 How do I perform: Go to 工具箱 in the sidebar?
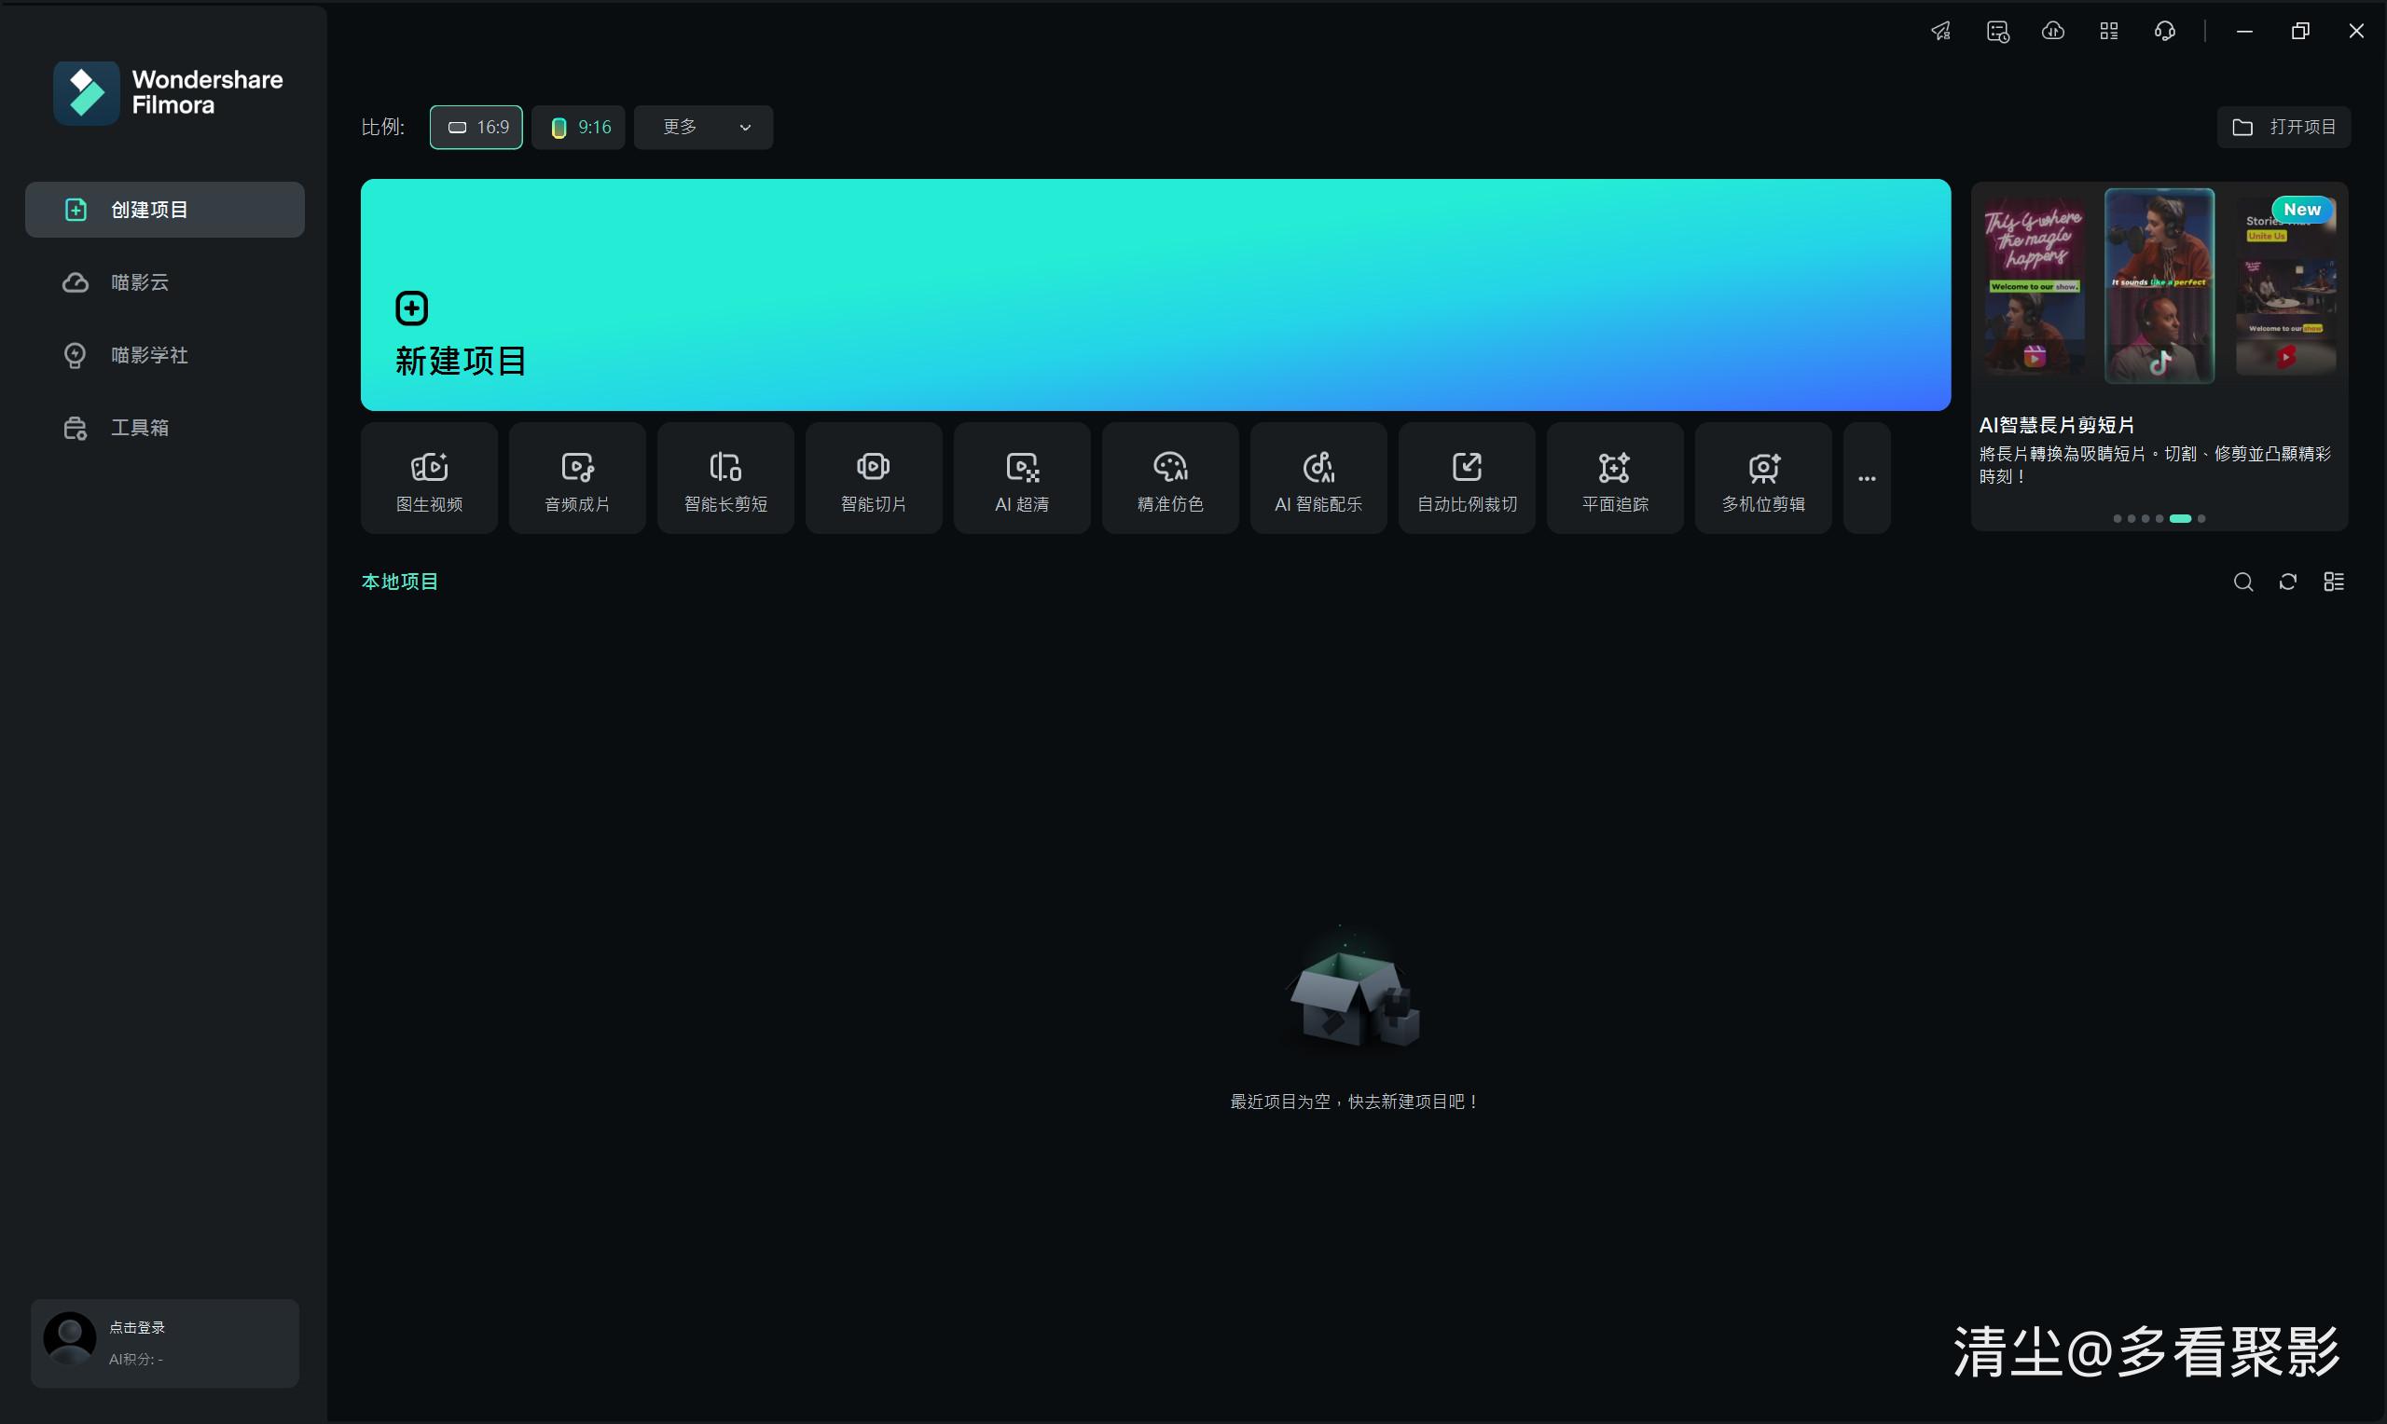click(x=139, y=428)
